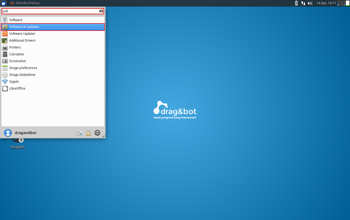Open the Orage preferences entry
Image resolution: width=350 pixels, height=220 pixels.
pos(53,68)
